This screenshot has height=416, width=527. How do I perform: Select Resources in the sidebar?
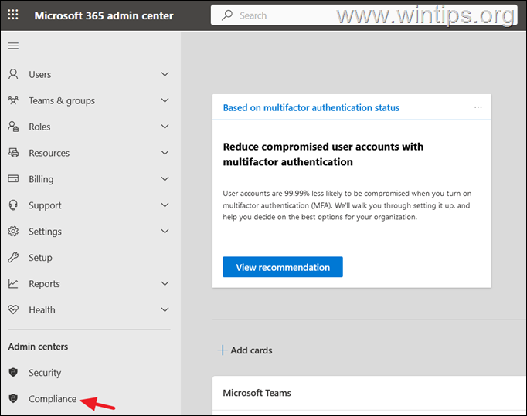(49, 153)
